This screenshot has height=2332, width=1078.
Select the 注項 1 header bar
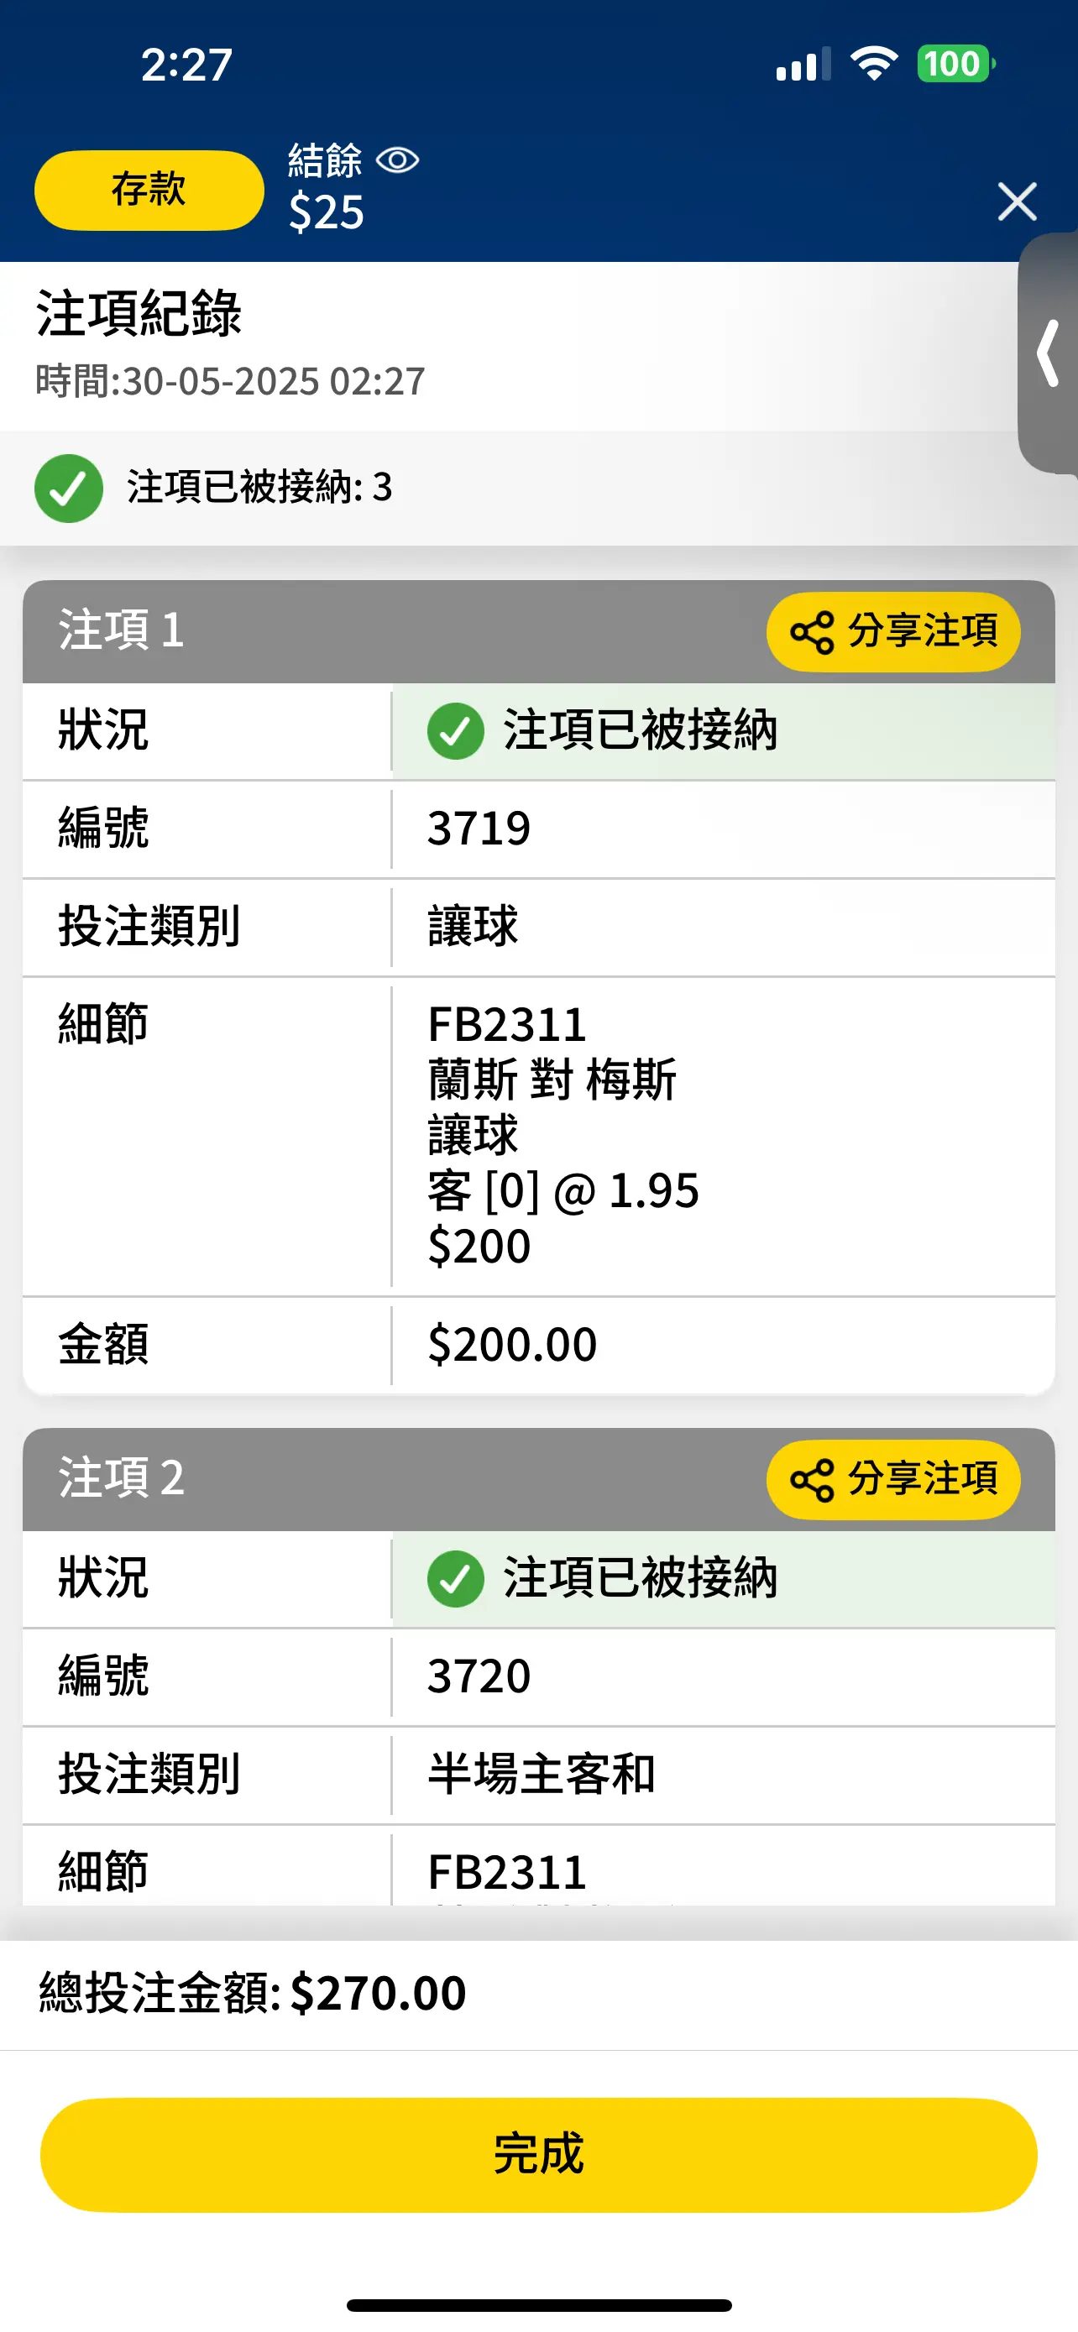click(x=538, y=631)
